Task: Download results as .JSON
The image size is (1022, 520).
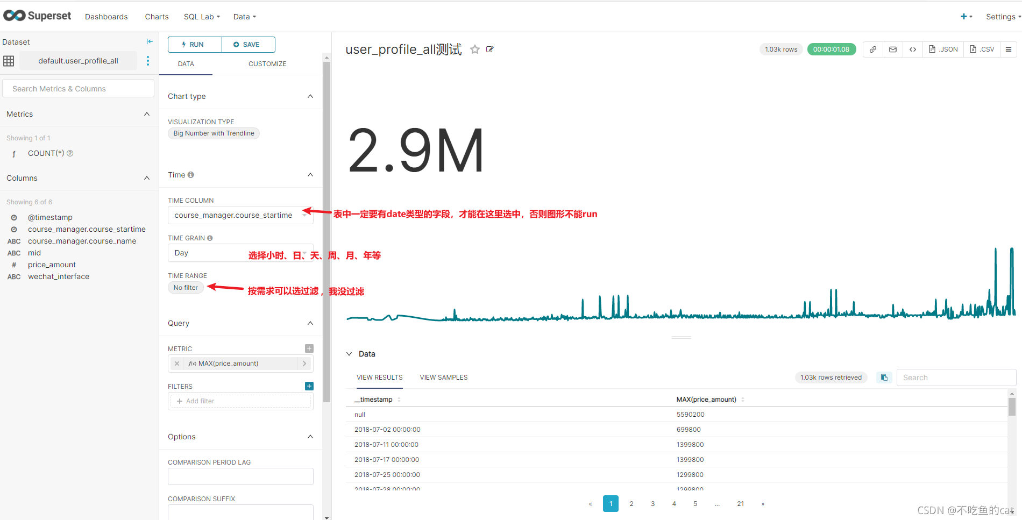Action: pos(943,49)
